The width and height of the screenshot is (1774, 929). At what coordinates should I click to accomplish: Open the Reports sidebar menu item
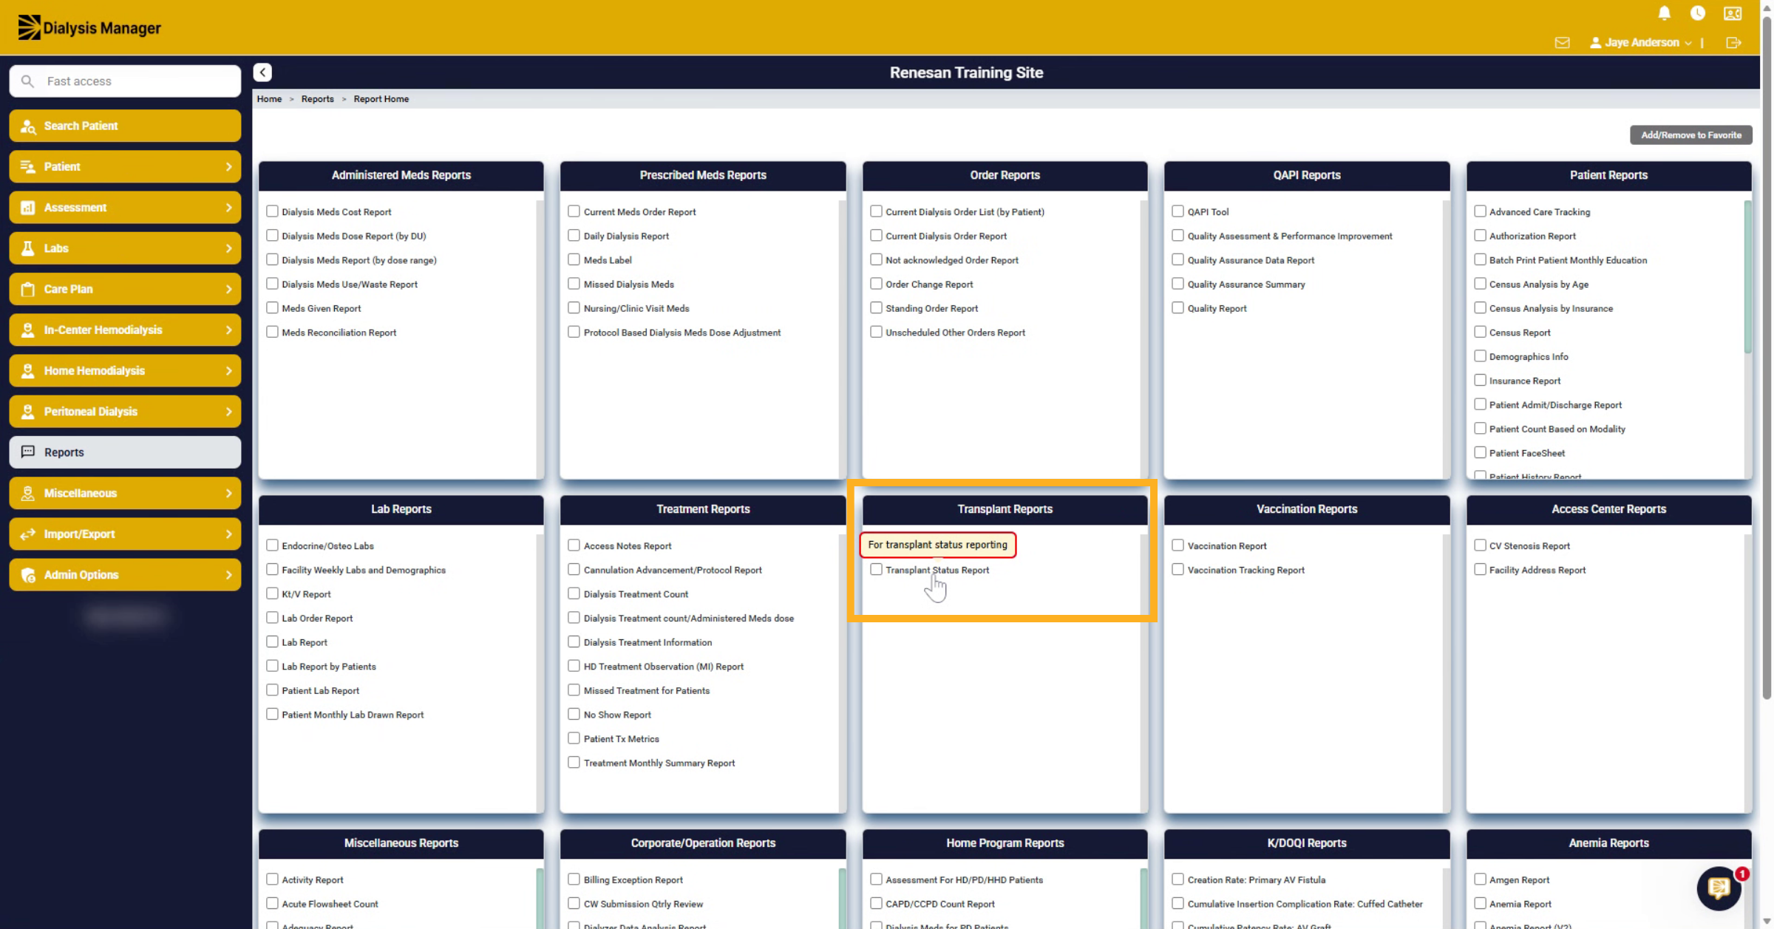(125, 452)
